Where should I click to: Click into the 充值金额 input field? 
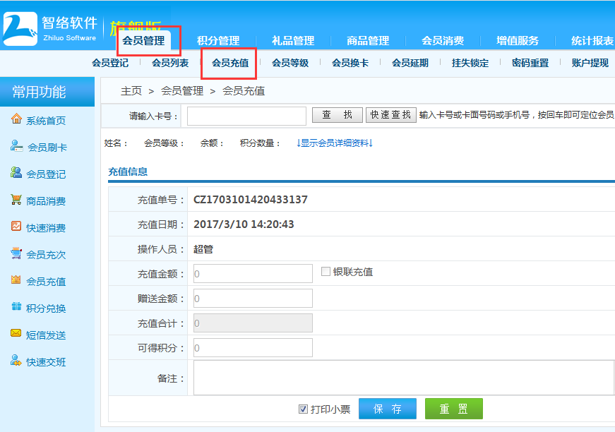point(253,273)
